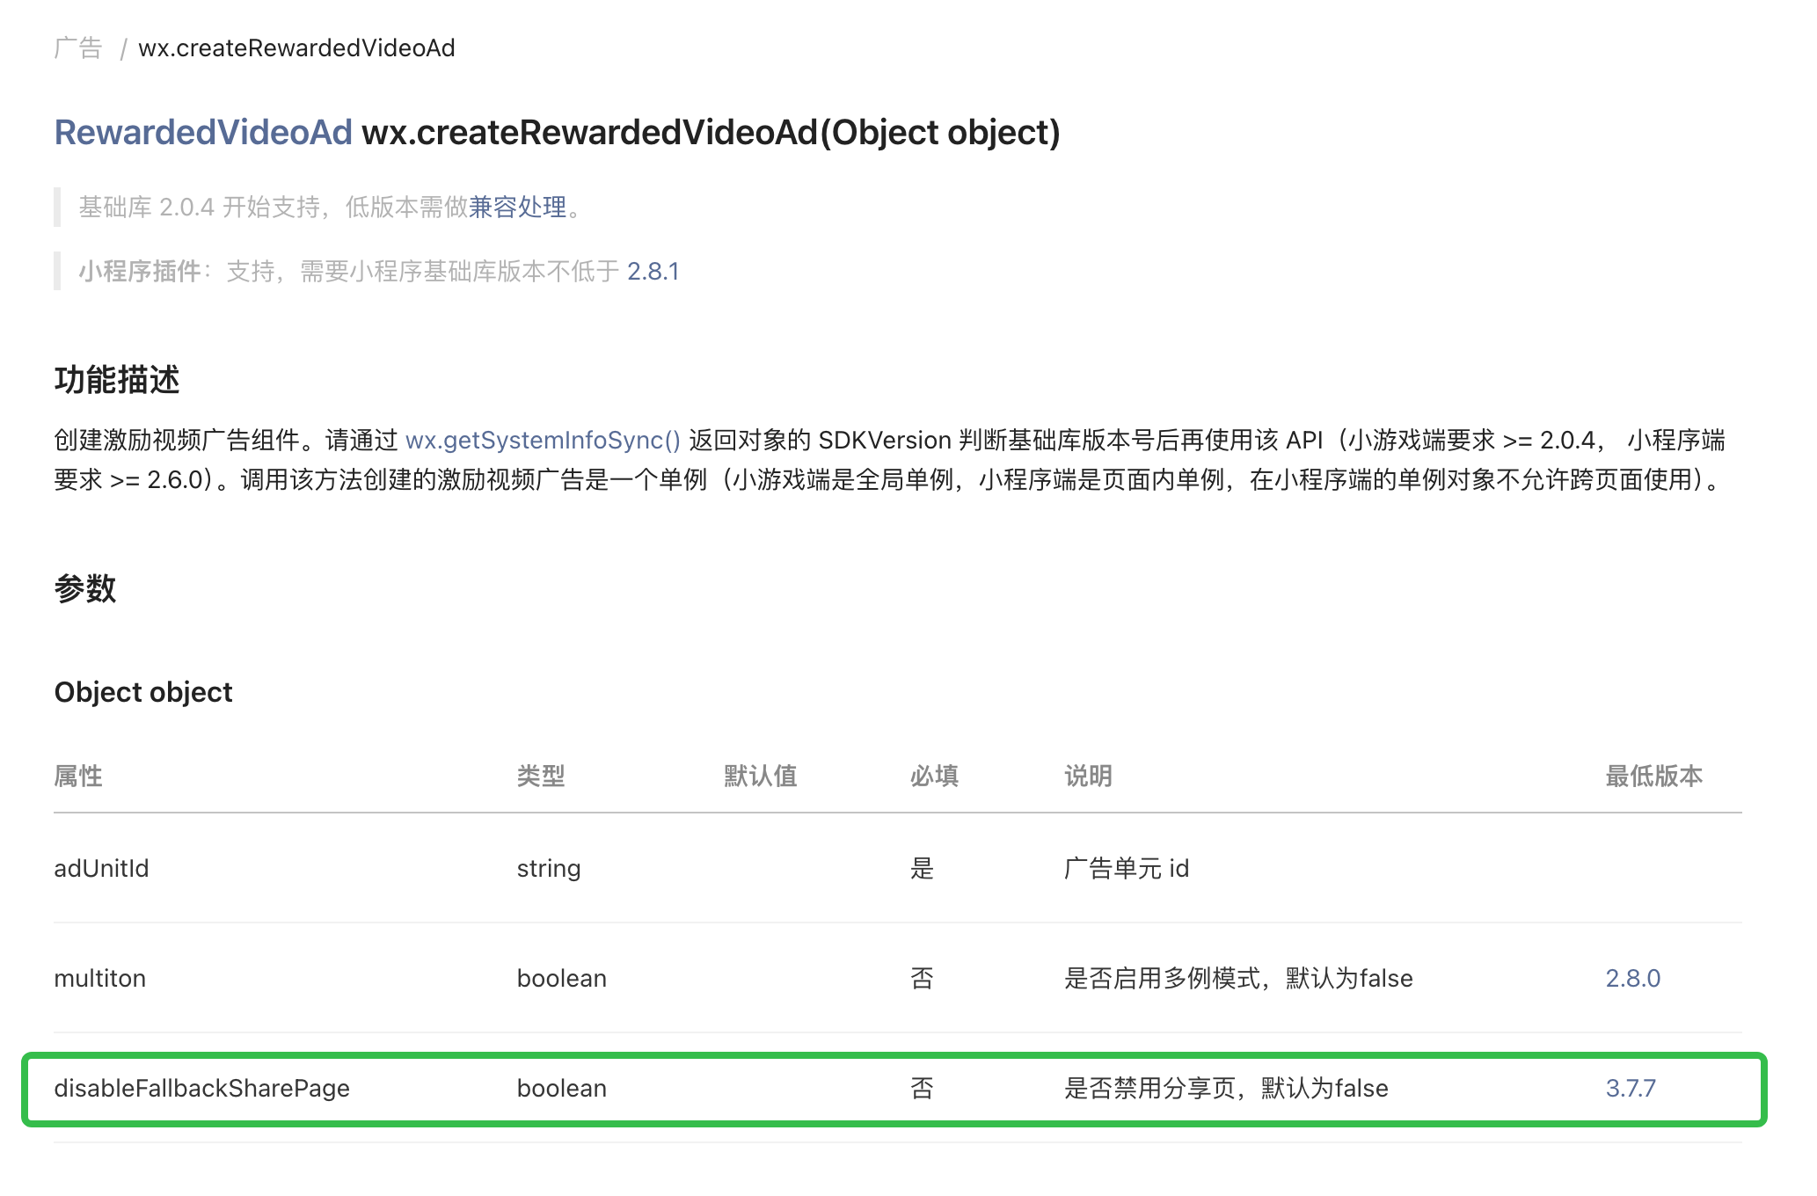Click the 功能描述 section heading
The image size is (1817, 1196).
(117, 380)
